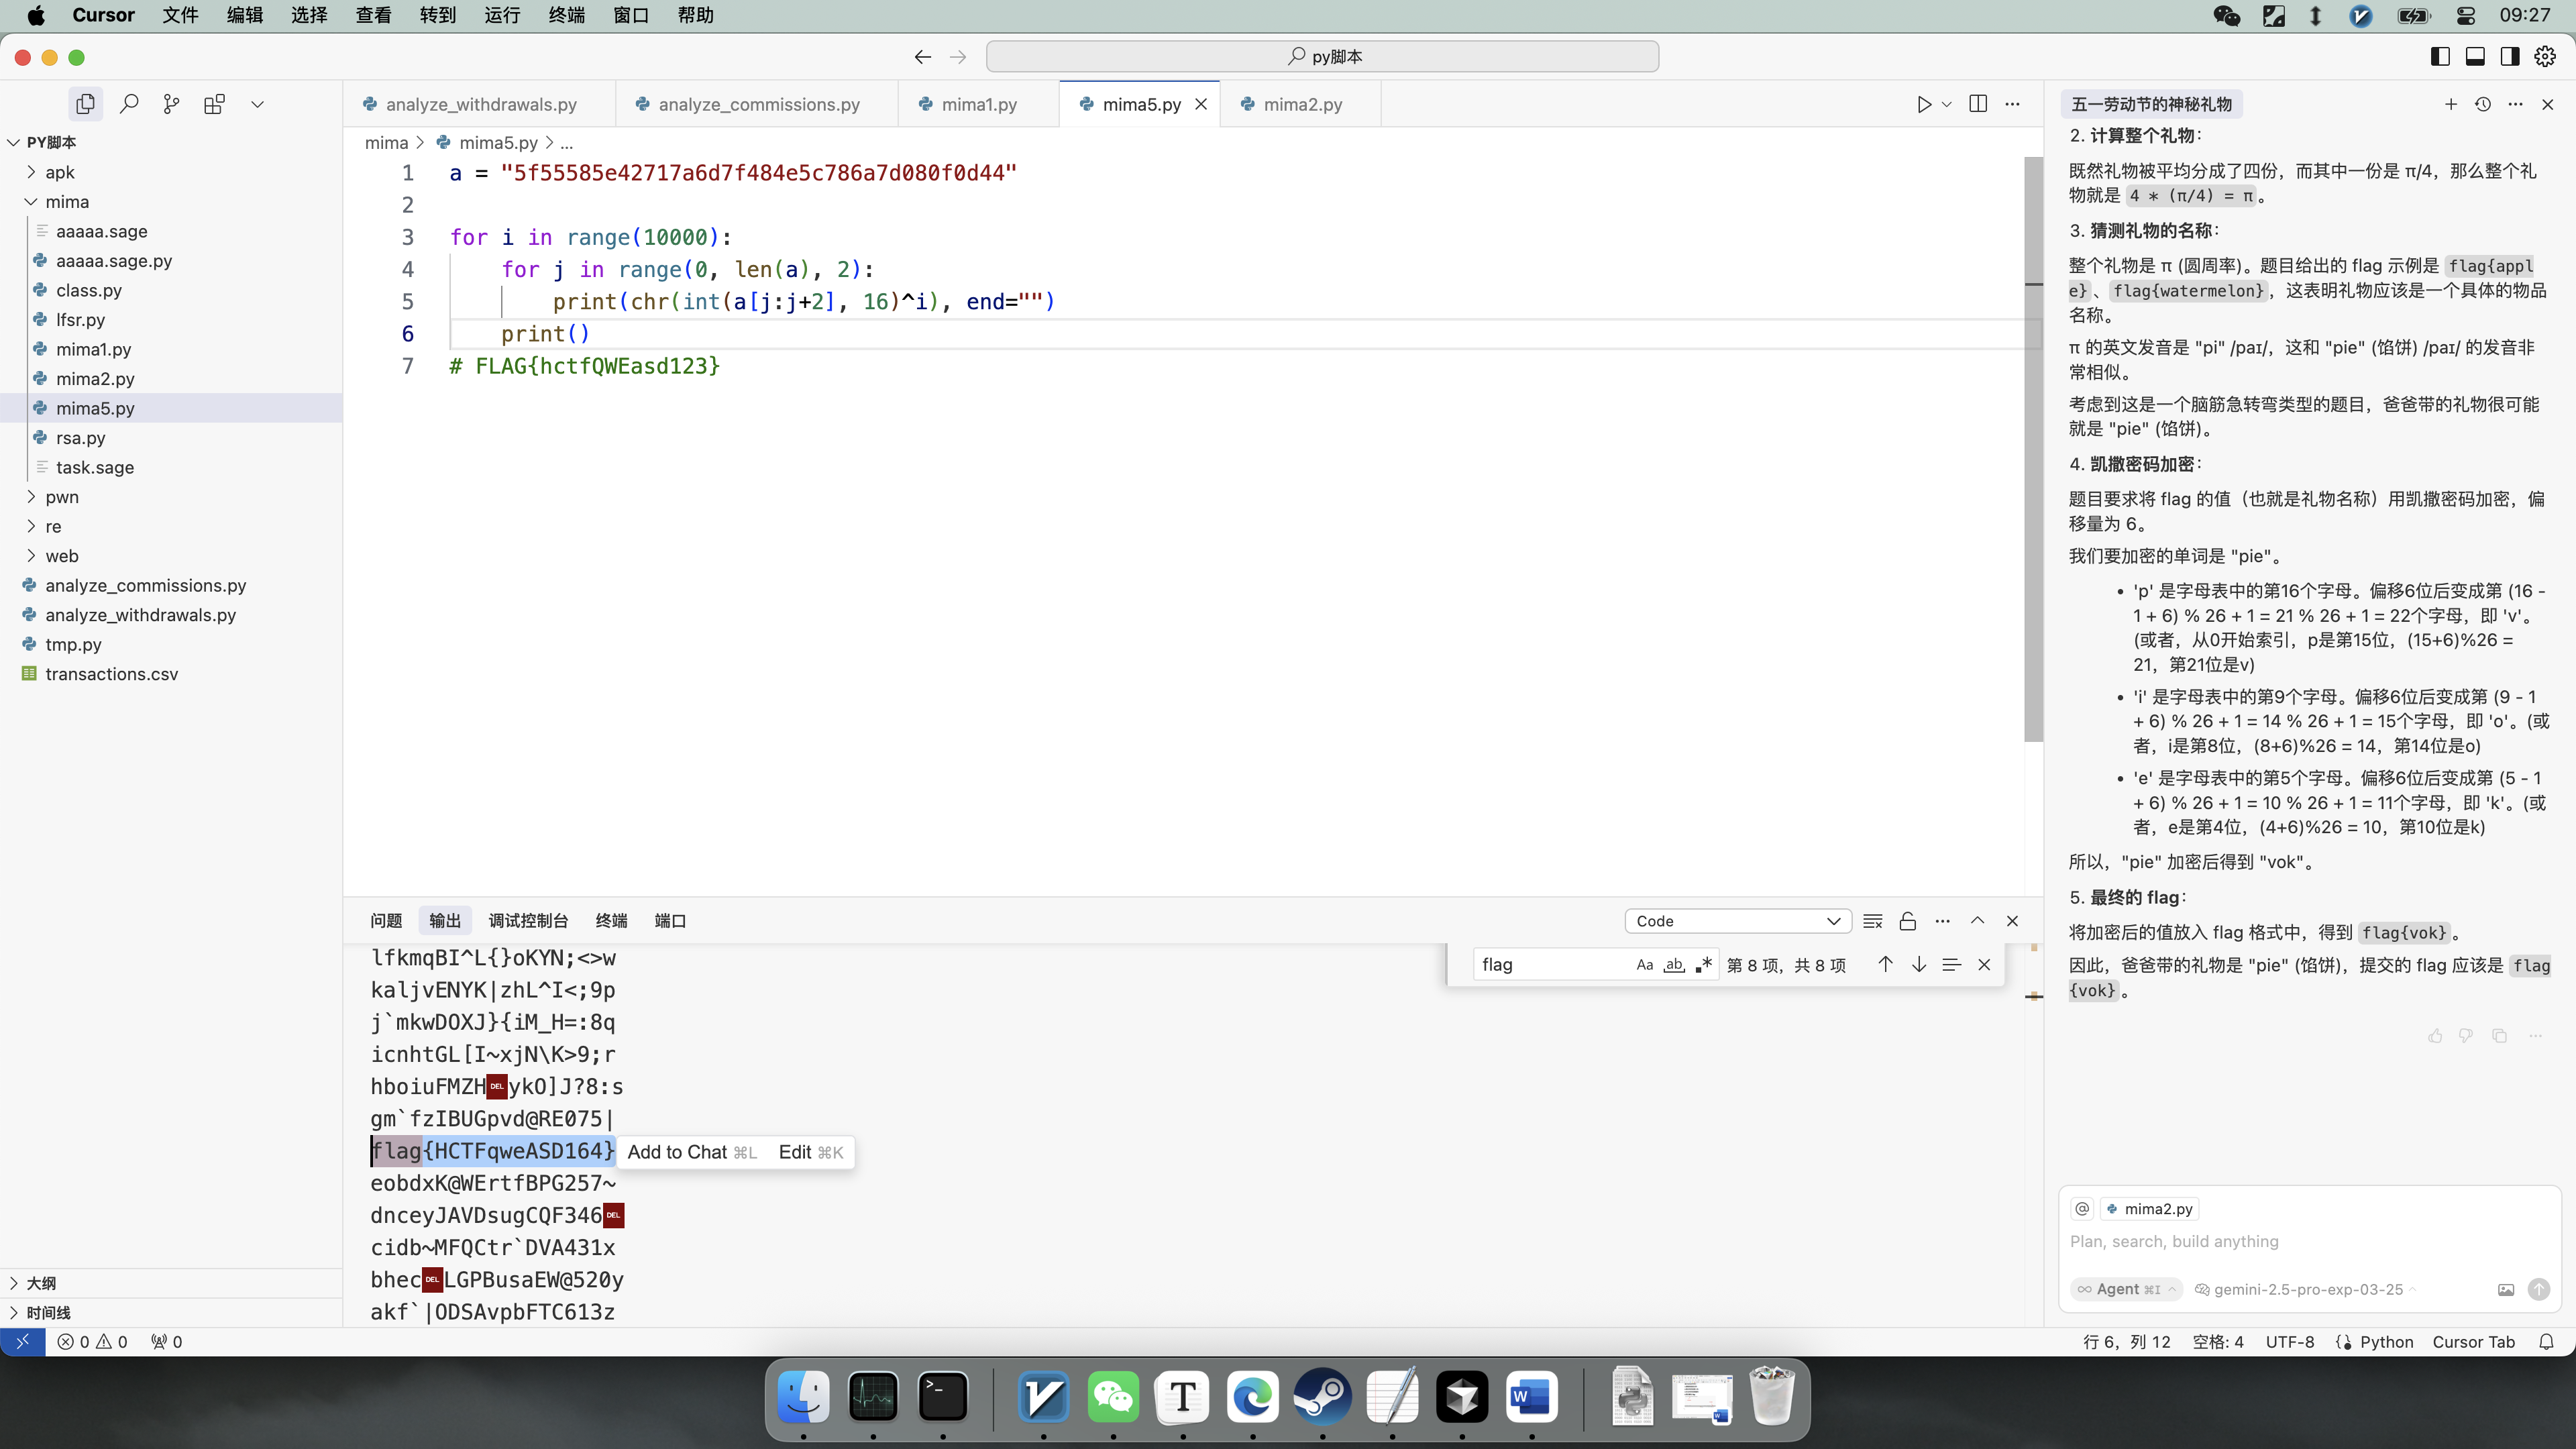Change the gemini-2.5-pro-exp-03-25 model
This screenshot has height=1449, width=2576.
tap(2306, 1289)
